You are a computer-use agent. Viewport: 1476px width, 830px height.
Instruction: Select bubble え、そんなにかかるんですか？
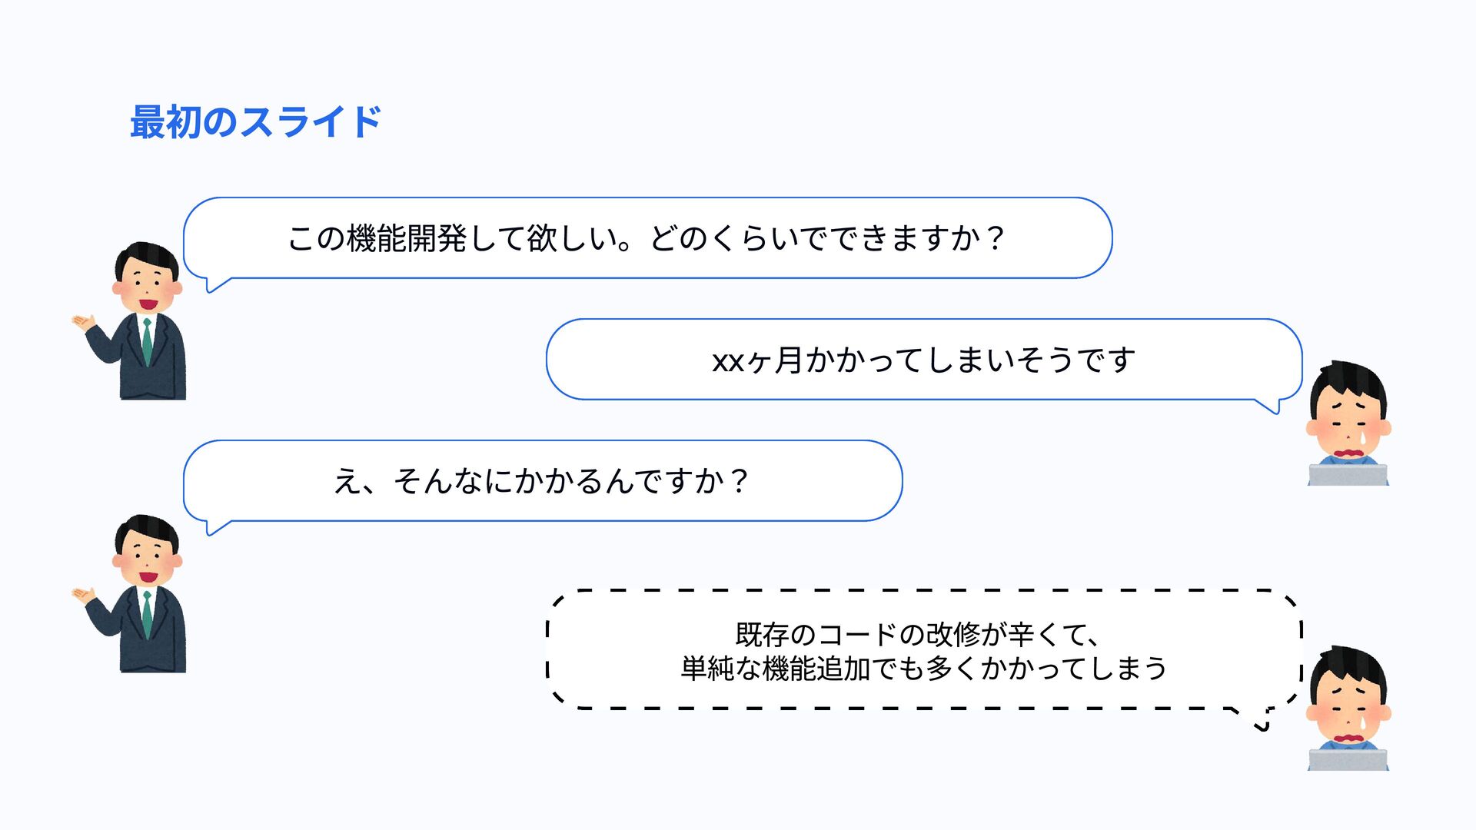543,481
